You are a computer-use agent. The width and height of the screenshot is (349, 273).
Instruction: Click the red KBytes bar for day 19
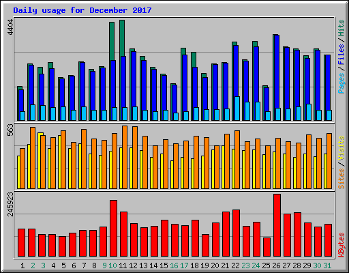coord(205,245)
